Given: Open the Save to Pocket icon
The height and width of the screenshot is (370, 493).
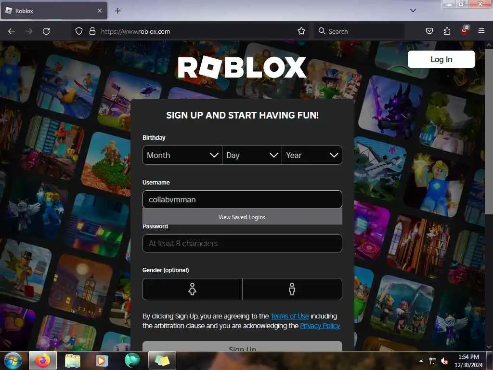Looking at the screenshot, I should click(429, 31).
